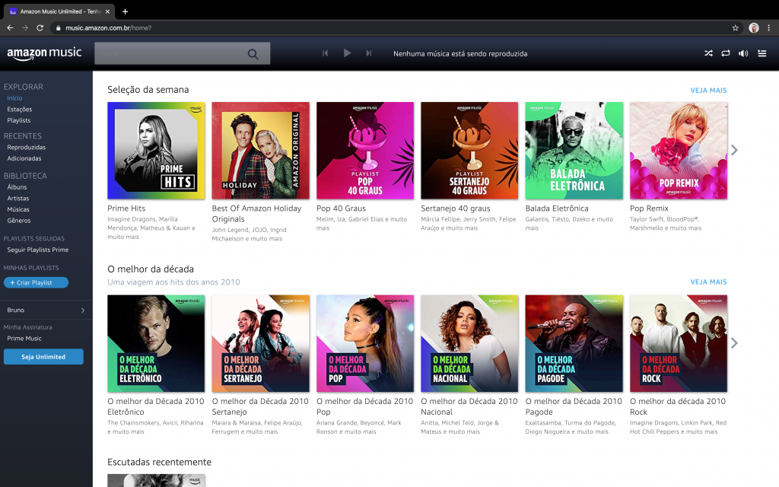
Task: Open O melhor da Década Nacional cover
Action: pos(469,343)
